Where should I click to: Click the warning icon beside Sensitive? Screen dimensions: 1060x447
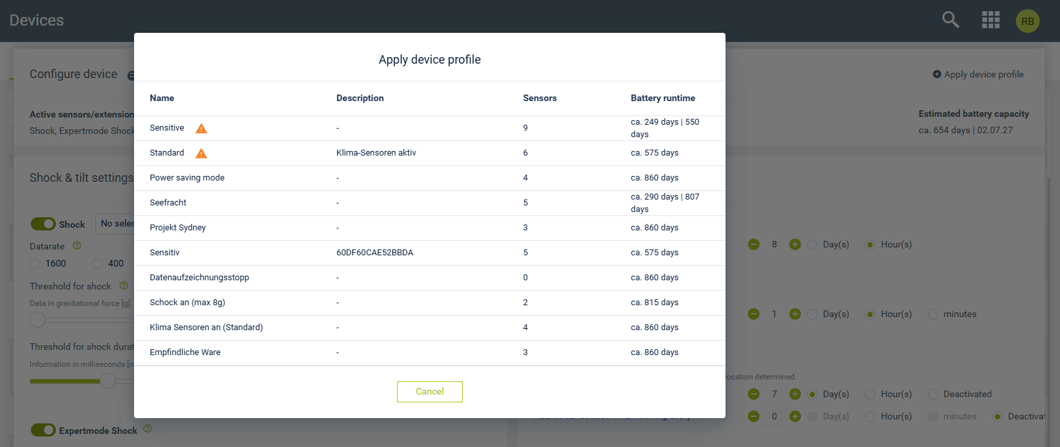point(201,128)
